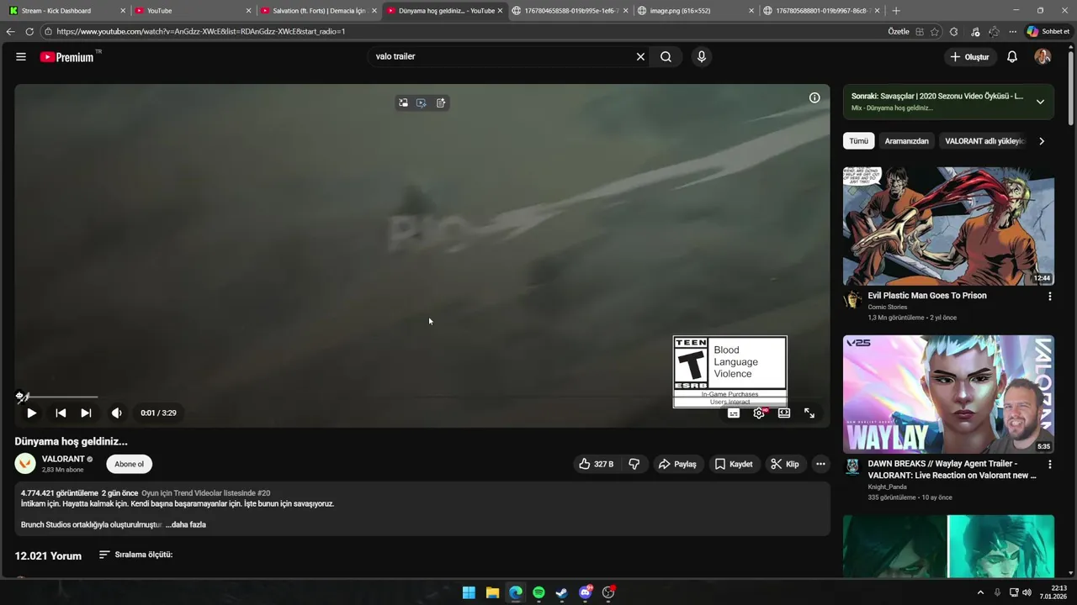The image size is (1077, 605).
Task: Open more video actions ellipsis
Action: coord(820,464)
